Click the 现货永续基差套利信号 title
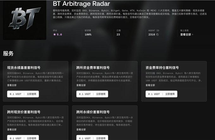The height and width of the screenshot is (140, 215). pos(24,67)
